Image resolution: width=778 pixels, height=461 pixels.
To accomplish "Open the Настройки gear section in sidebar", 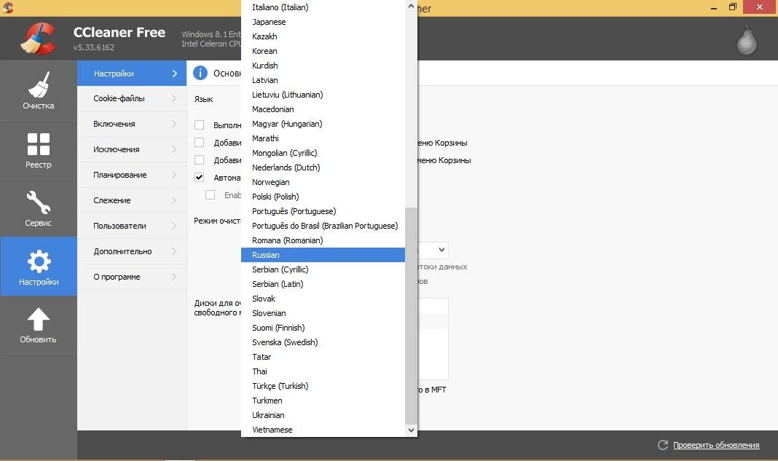I will pyautogui.click(x=38, y=267).
